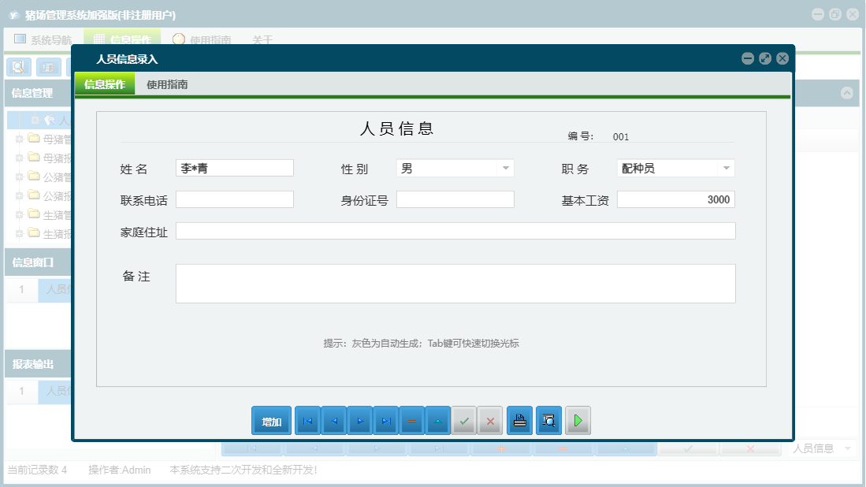Click the red cancel X button
This screenshot has height=487, width=866.
(489, 420)
